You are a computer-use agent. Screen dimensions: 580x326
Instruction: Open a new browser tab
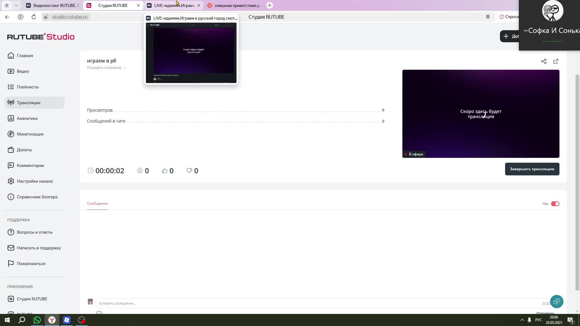[x=270, y=5]
